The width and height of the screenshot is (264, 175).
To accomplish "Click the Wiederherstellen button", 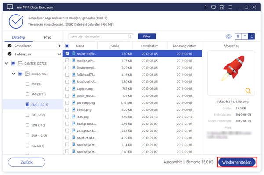I will click(x=237, y=162).
